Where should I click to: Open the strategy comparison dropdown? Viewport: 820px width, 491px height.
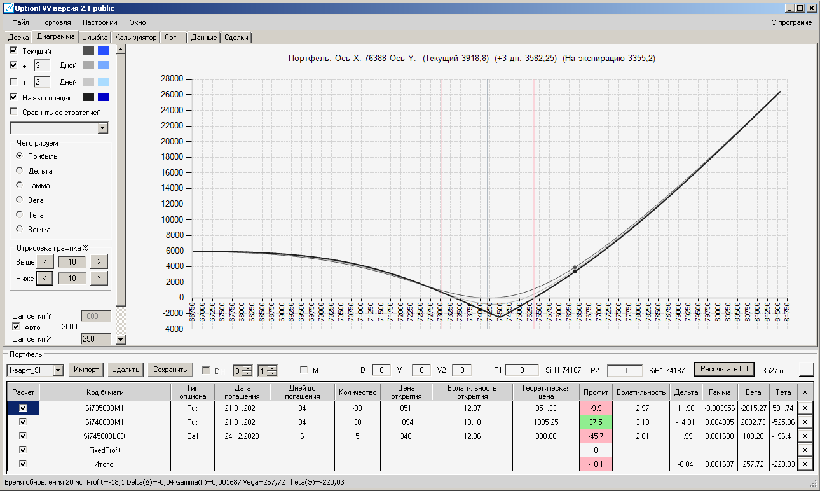103,128
